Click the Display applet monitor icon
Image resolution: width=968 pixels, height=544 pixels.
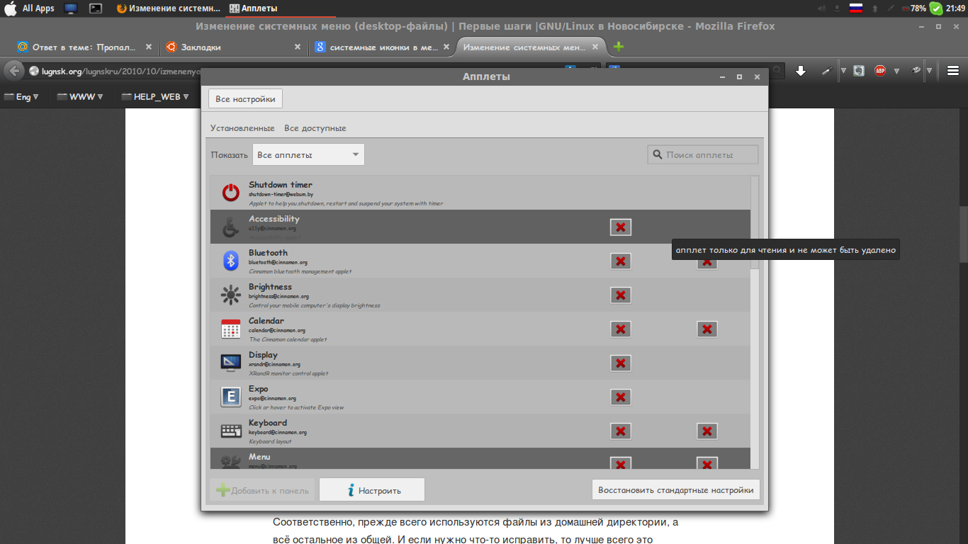tap(231, 363)
